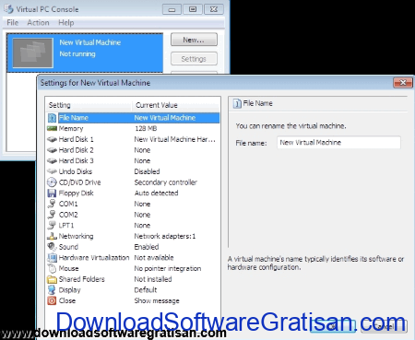415x340 pixels.
Task: Click the Network adapters:1 value
Action: pos(165,236)
